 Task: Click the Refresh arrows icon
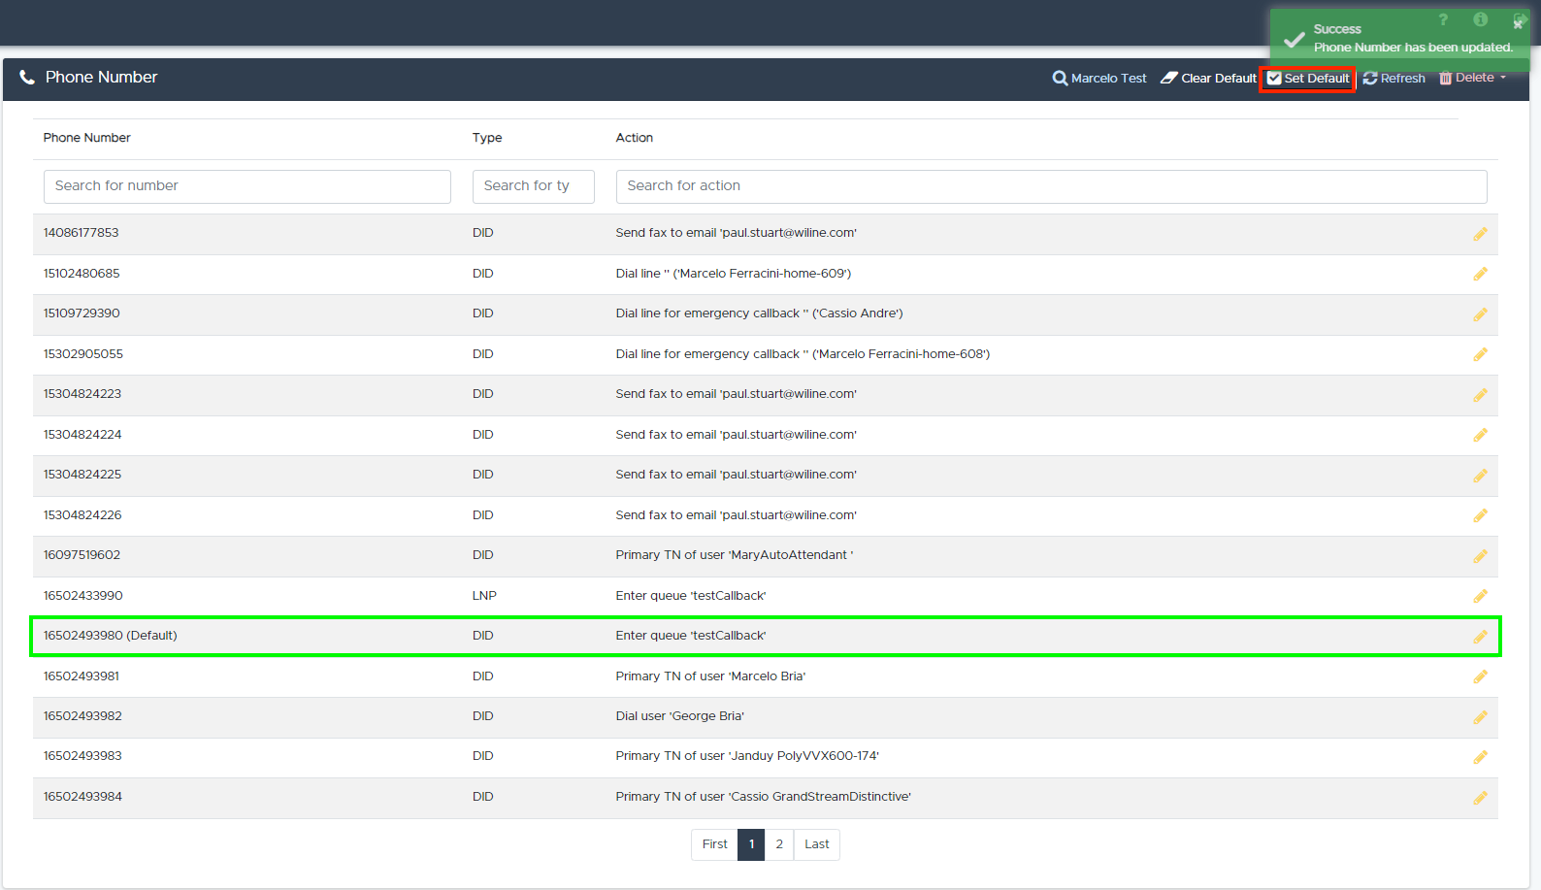coord(1370,79)
